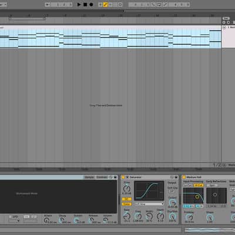Click the instrument hot-swap icon

coord(111,177)
